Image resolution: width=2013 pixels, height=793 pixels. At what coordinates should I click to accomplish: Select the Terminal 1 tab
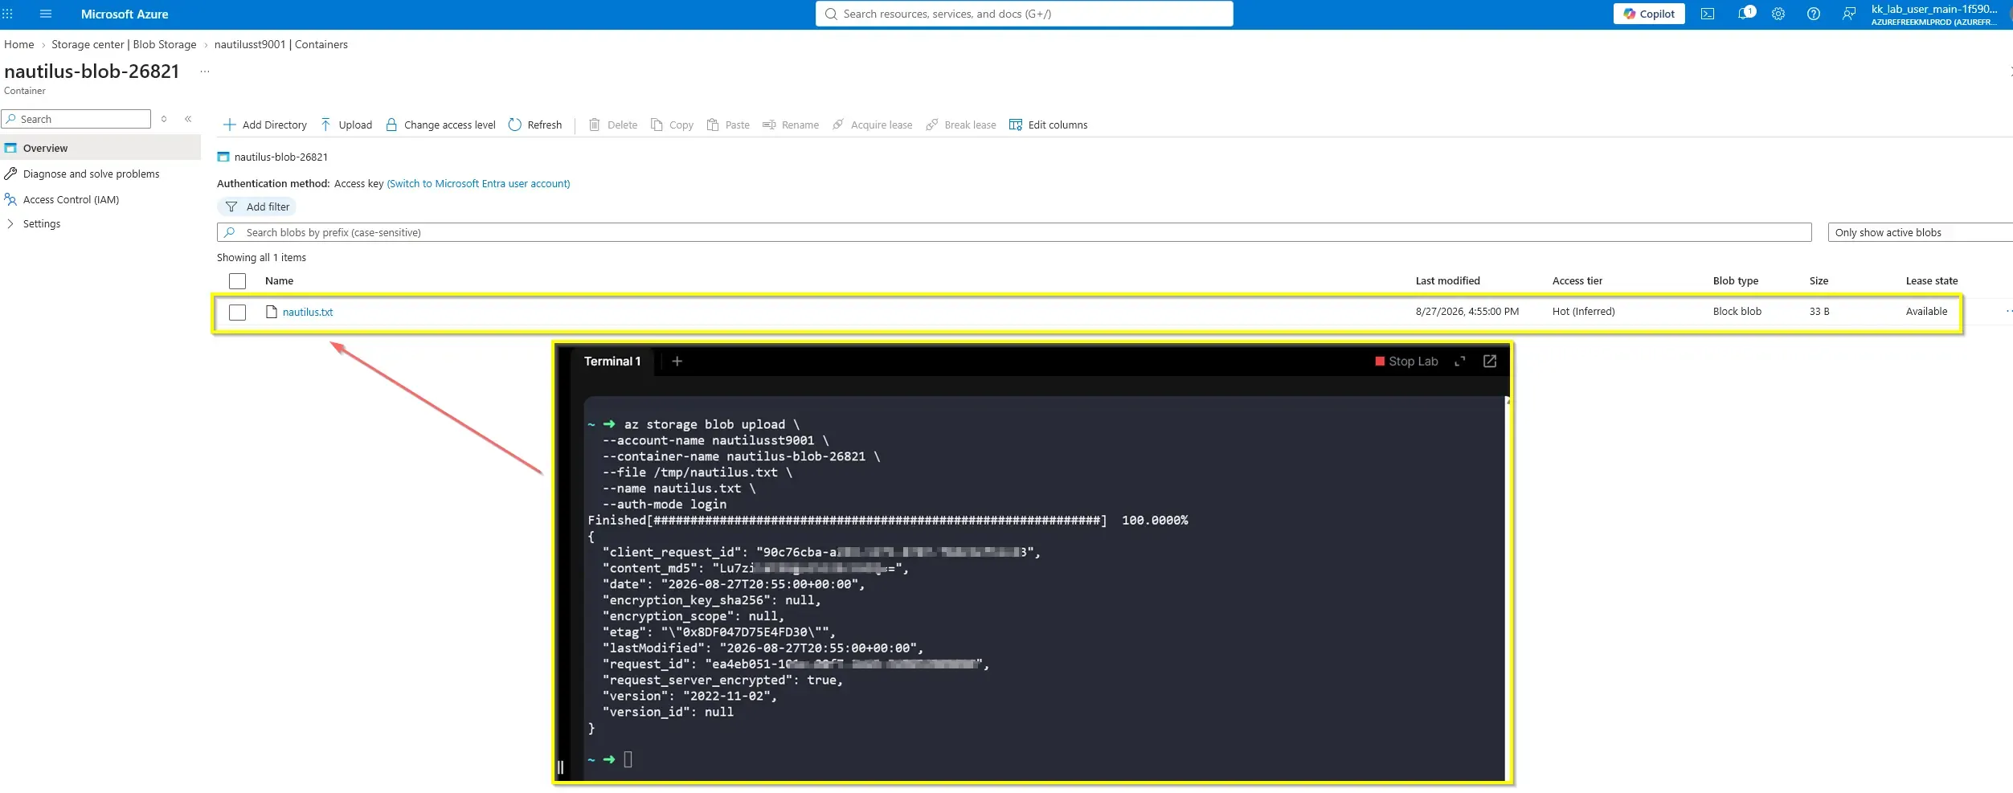point(612,361)
